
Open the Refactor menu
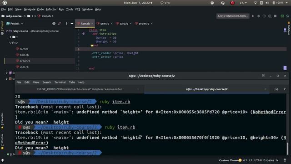click(51, 9)
